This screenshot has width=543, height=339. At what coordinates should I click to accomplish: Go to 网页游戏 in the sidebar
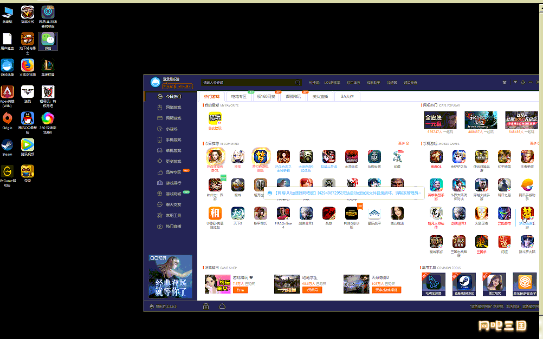pyautogui.click(x=170, y=118)
